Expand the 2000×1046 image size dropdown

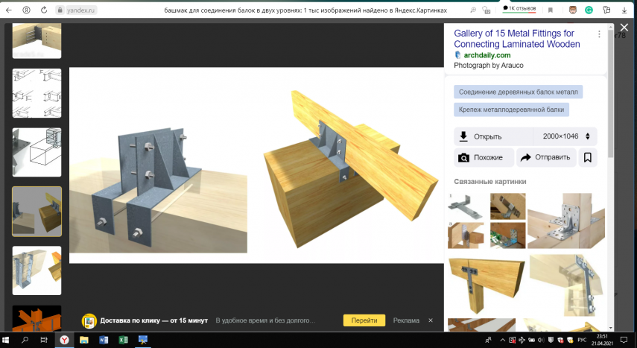587,136
